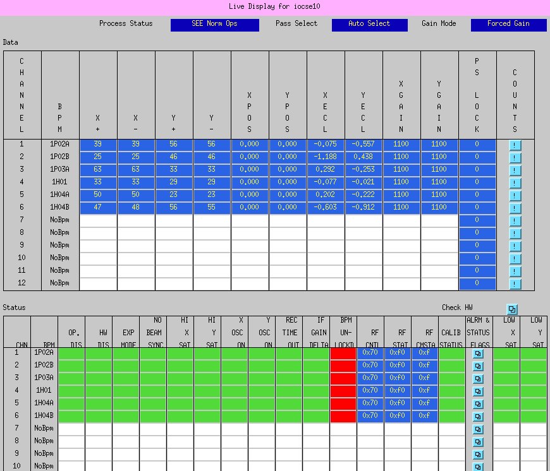Select the RF CMSTA value 0xf for 1H04A
This screenshot has width=550, height=471.
[x=424, y=403]
